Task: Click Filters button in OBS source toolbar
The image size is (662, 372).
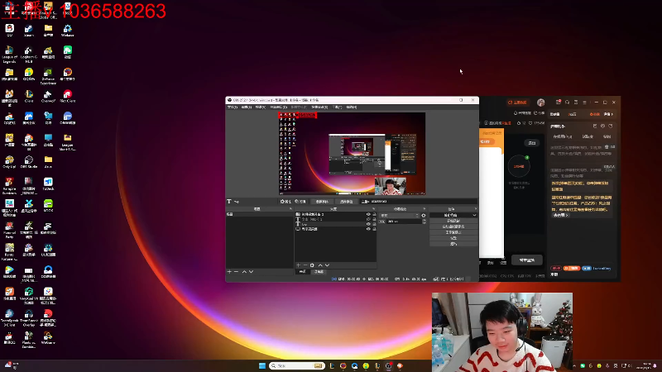Action: tap(300, 202)
